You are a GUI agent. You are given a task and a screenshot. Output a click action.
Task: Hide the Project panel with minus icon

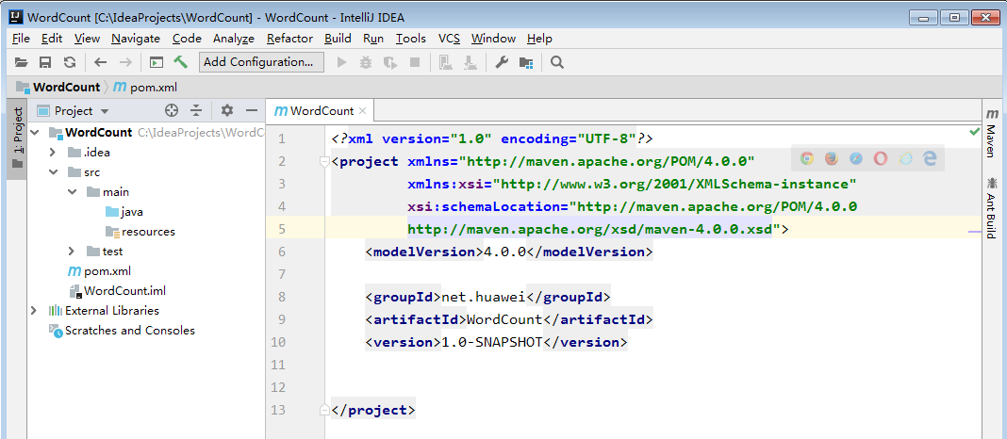pos(251,110)
